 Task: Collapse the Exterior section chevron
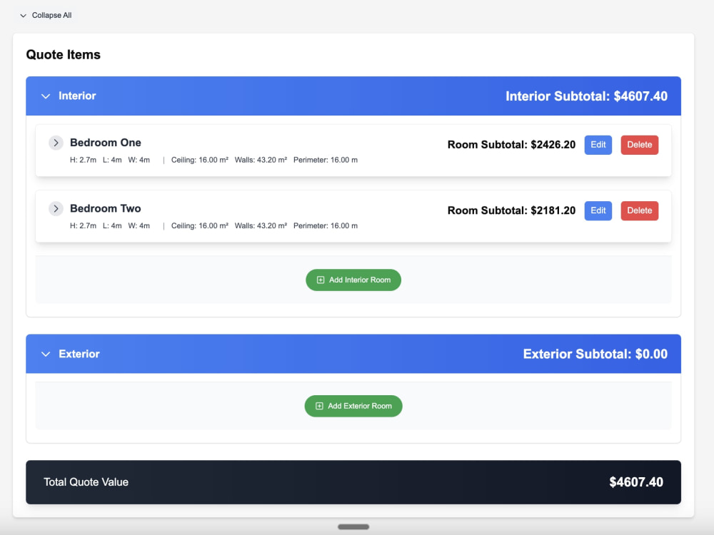tap(46, 354)
